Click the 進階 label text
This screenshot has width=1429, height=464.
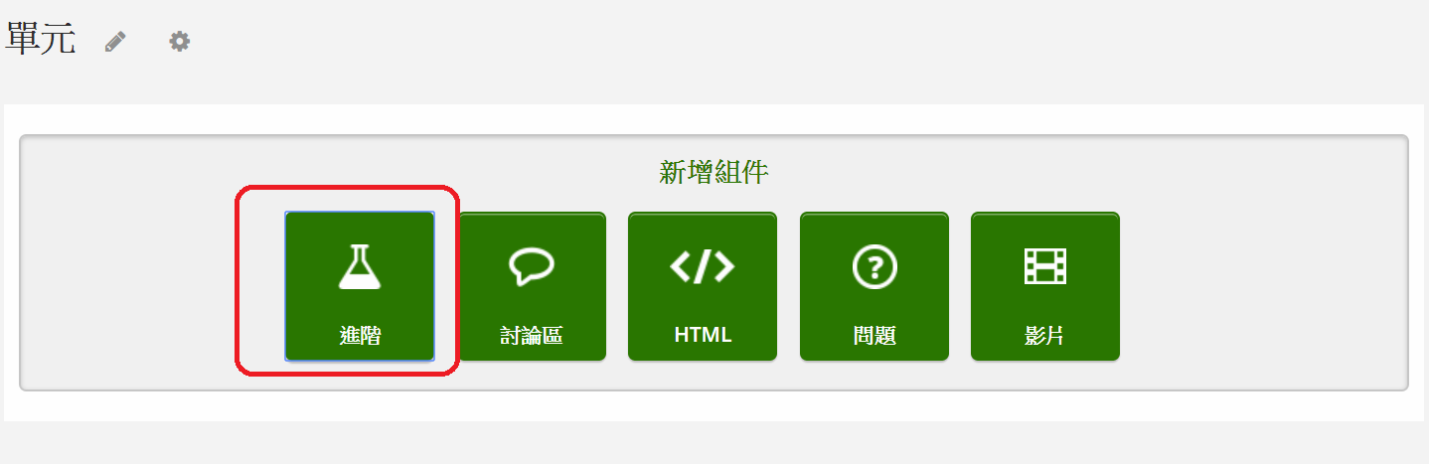point(360,335)
